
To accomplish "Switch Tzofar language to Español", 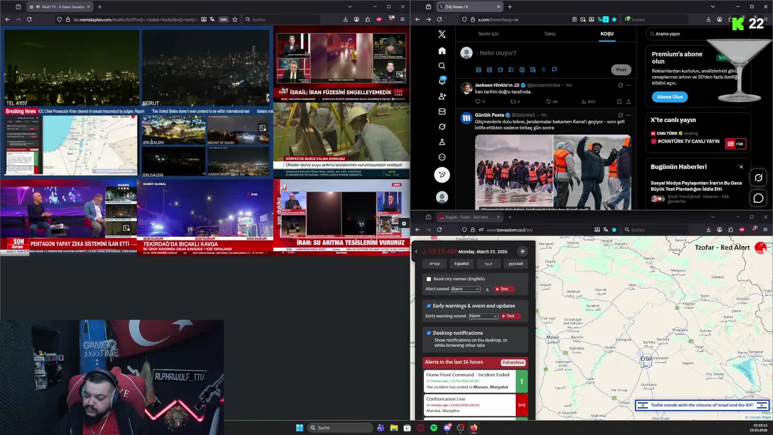I will [x=461, y=263].
